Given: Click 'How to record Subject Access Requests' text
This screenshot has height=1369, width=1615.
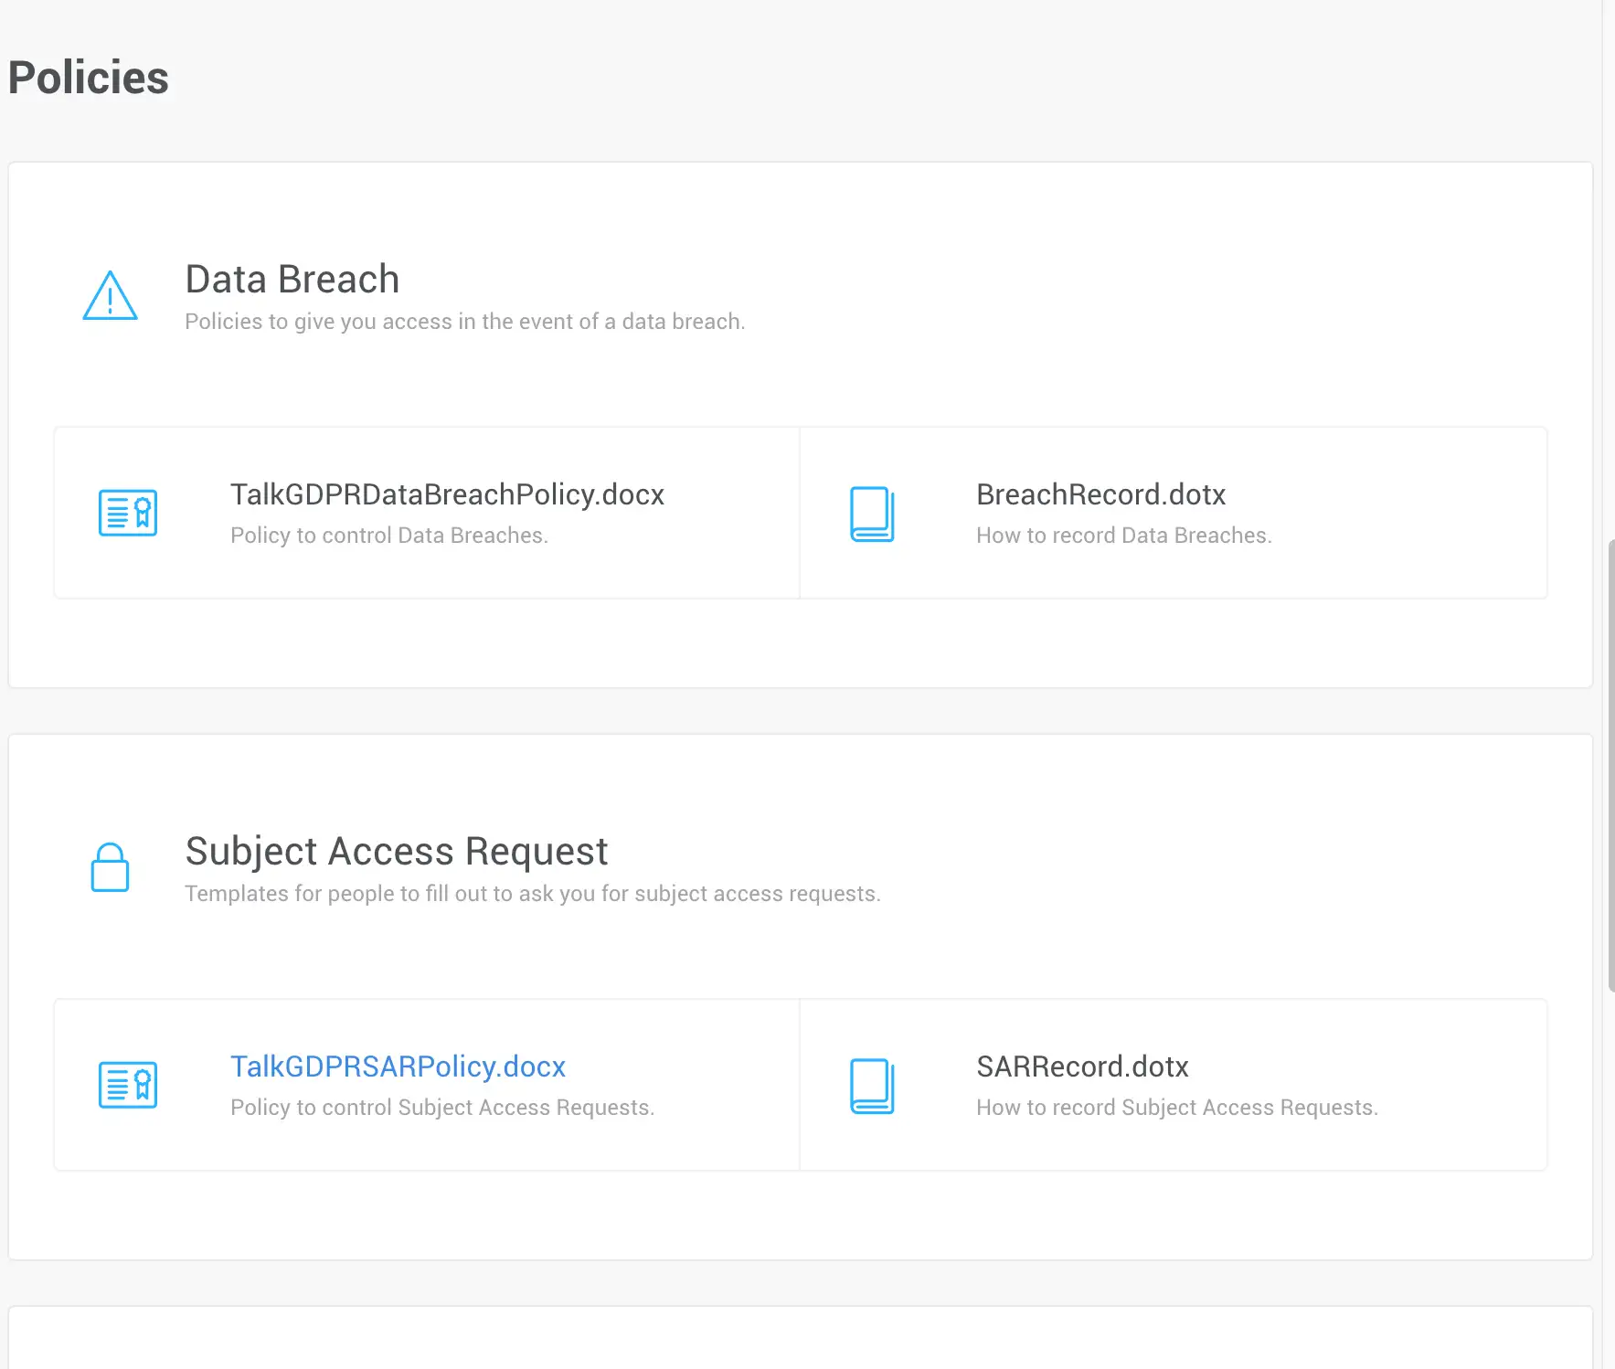Looking at the screenshot, I should coord(1176,1108).
